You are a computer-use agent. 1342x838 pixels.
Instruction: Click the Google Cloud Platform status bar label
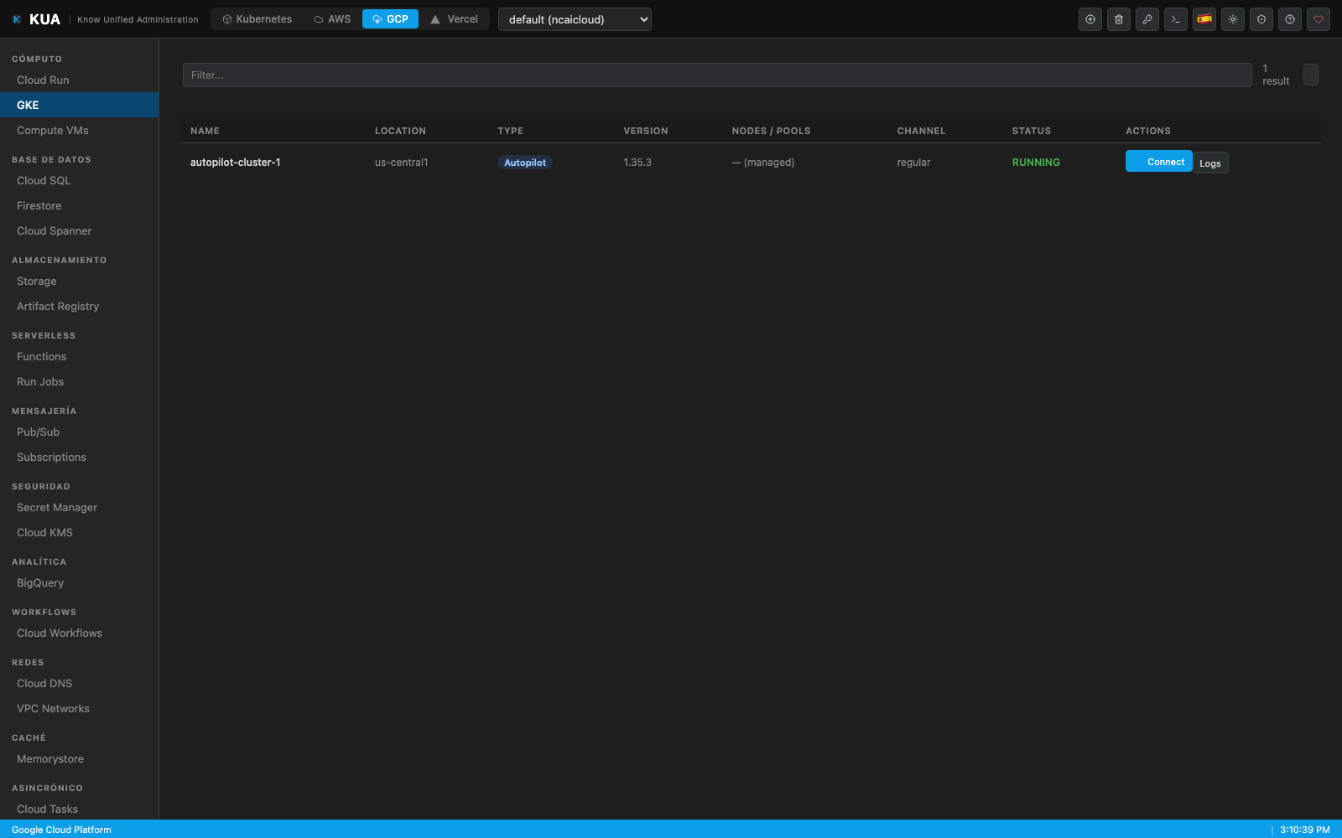tap(61, 830)
